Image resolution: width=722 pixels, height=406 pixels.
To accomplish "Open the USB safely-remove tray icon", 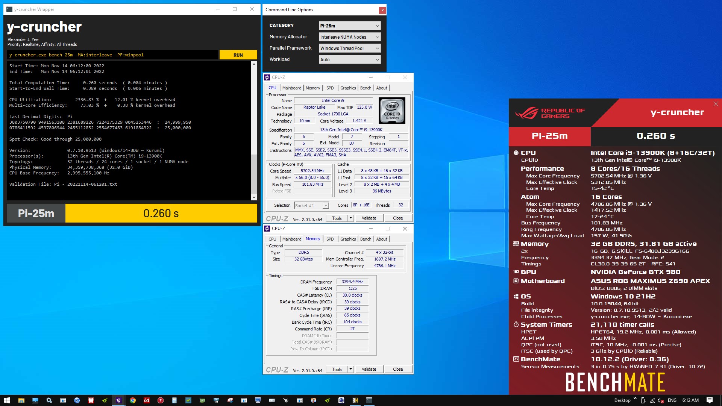I will (x=643, y=400).
